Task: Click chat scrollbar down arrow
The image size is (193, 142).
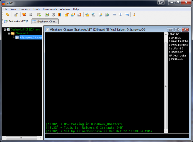Action: click(x=166, y=131)
